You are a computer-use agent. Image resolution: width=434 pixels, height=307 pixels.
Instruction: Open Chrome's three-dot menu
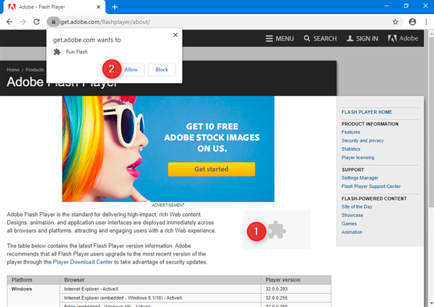426,22
